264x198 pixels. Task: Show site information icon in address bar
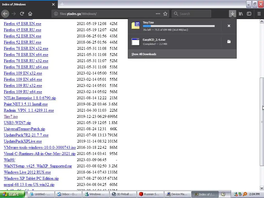pyautogui.click(x=56, y=14)
